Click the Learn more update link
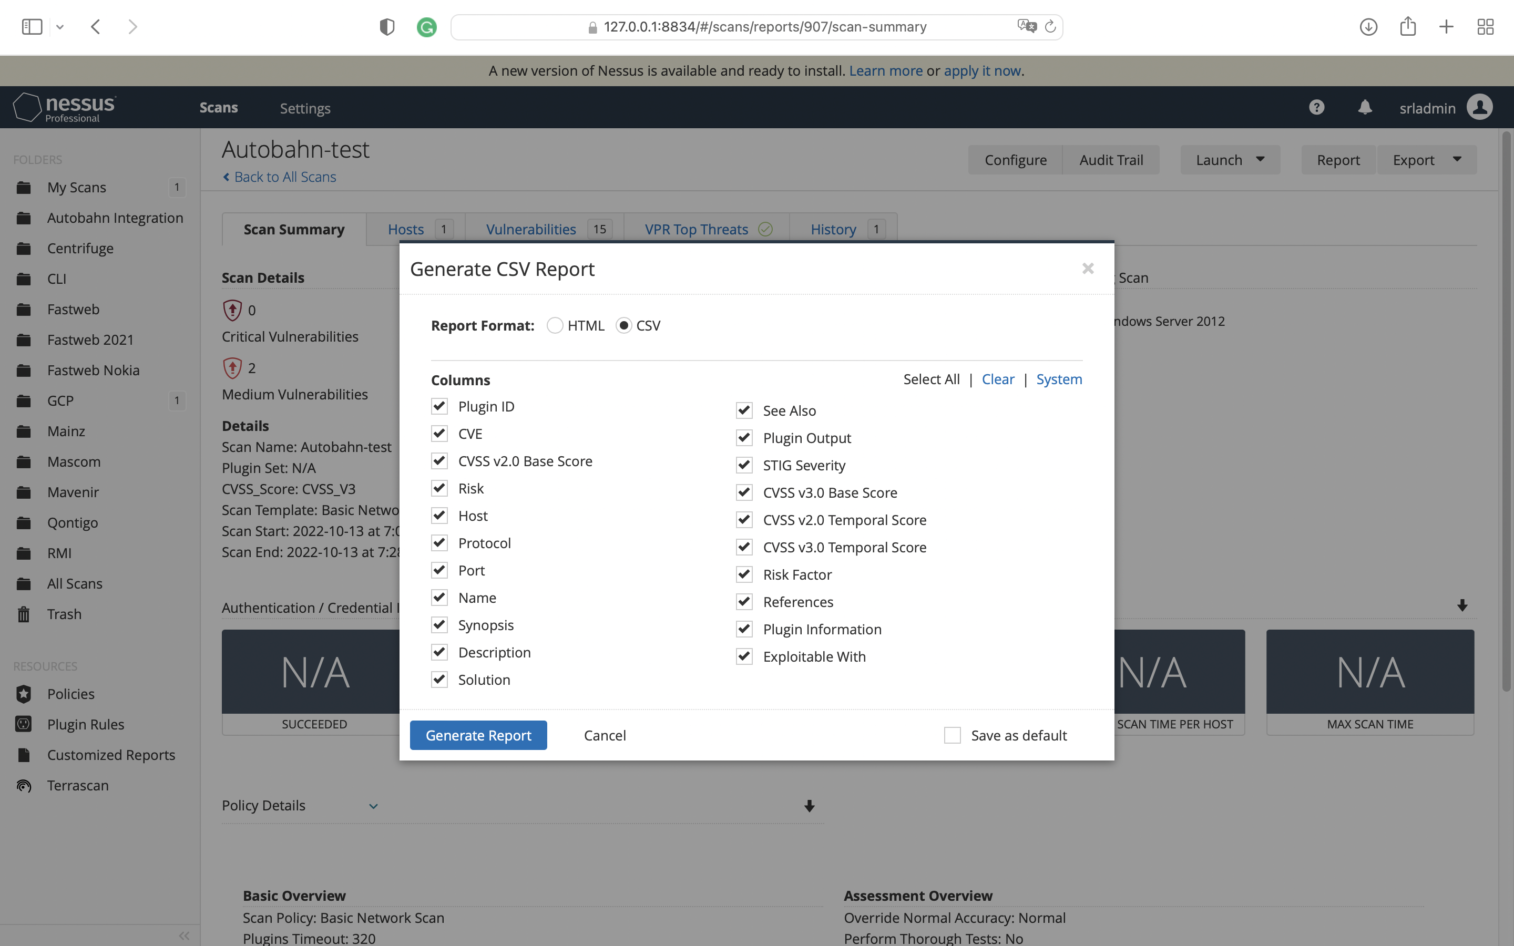1514x946 pixels. (x=886, y=71)
